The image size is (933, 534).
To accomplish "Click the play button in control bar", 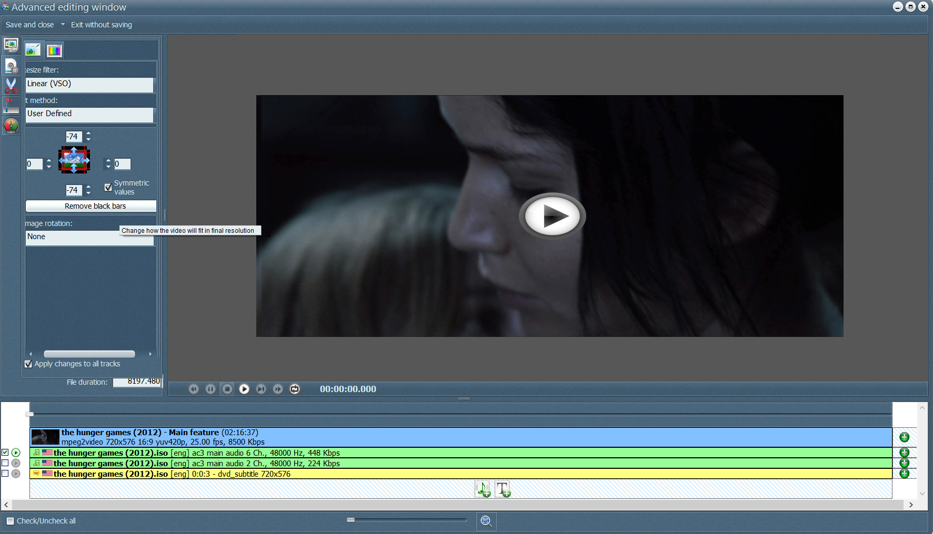I will tap(244, 389).
